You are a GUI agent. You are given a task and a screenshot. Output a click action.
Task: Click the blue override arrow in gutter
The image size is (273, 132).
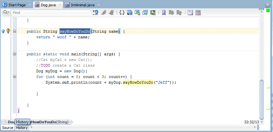3,31
